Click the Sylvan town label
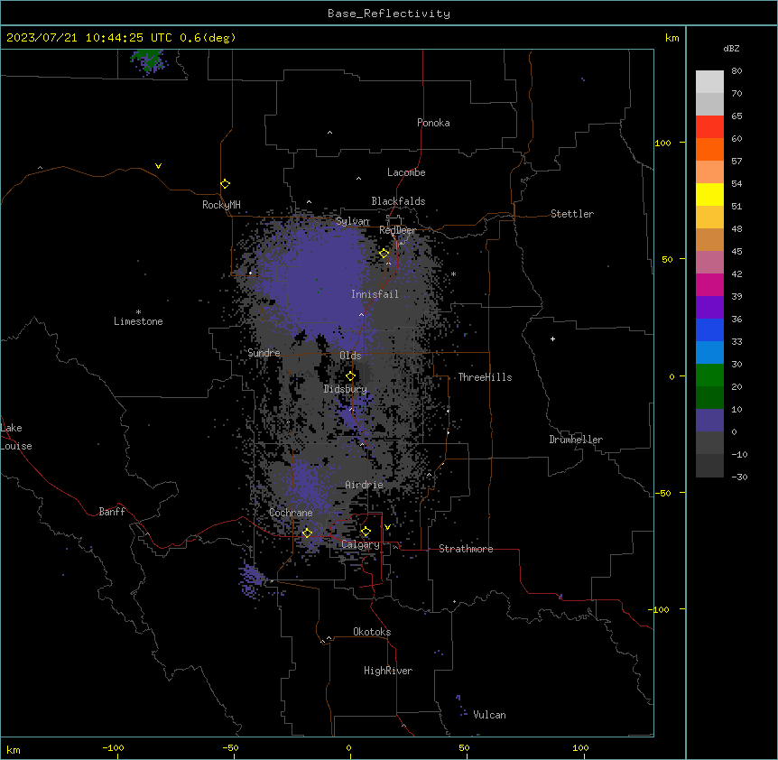 coord(352,221)
